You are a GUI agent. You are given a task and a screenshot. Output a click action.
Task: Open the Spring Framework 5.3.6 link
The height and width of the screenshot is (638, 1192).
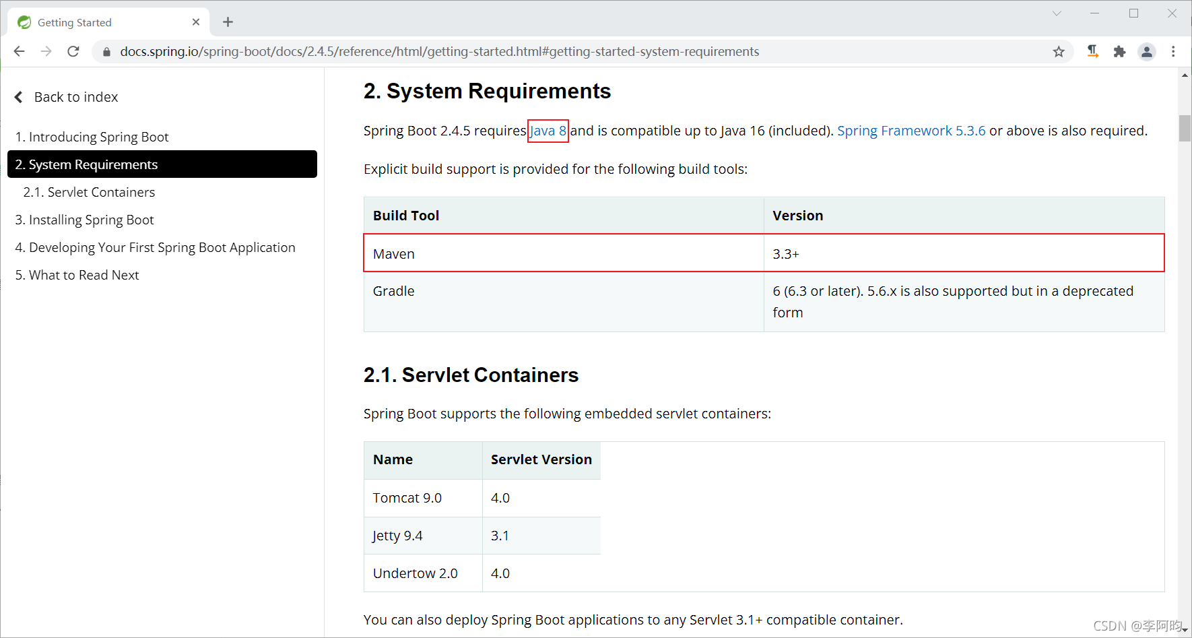pos(910,131)
